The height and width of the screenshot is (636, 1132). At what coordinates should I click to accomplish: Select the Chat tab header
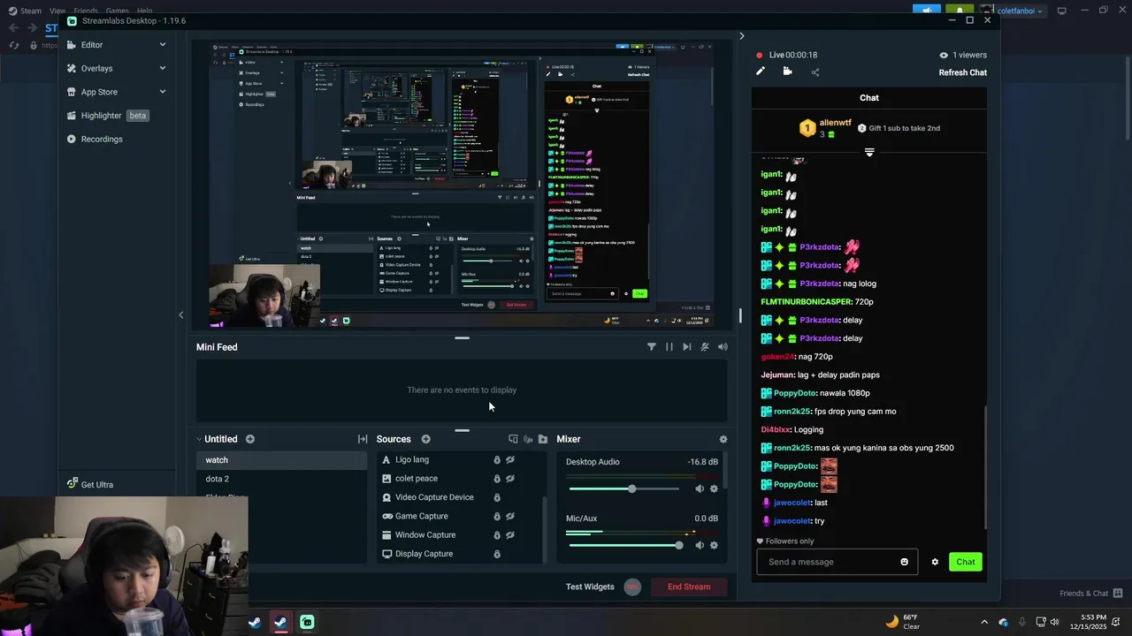pos(868,98)
